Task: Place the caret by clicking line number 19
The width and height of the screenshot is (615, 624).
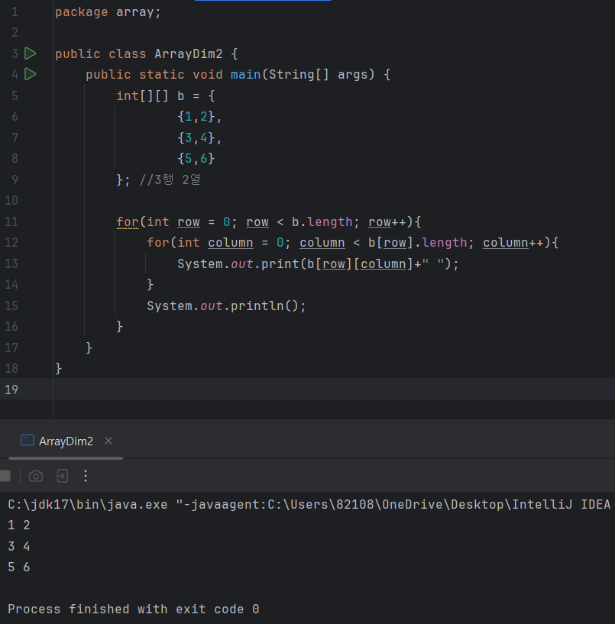Action: pyautogui.click(x=11, y=390)
